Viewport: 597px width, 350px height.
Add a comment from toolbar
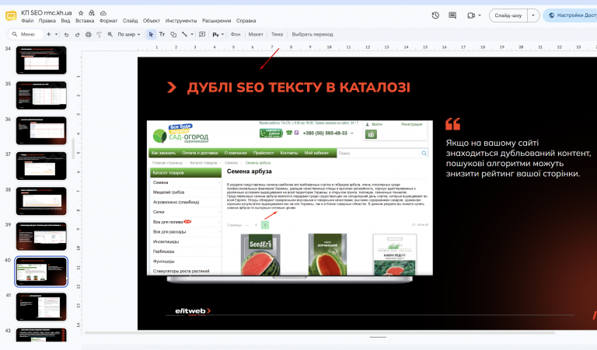(x=202, y=34)
